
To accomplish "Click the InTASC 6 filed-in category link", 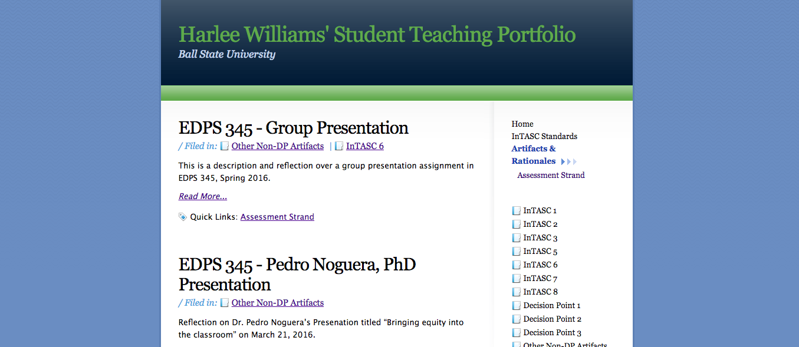I will 365,146.
